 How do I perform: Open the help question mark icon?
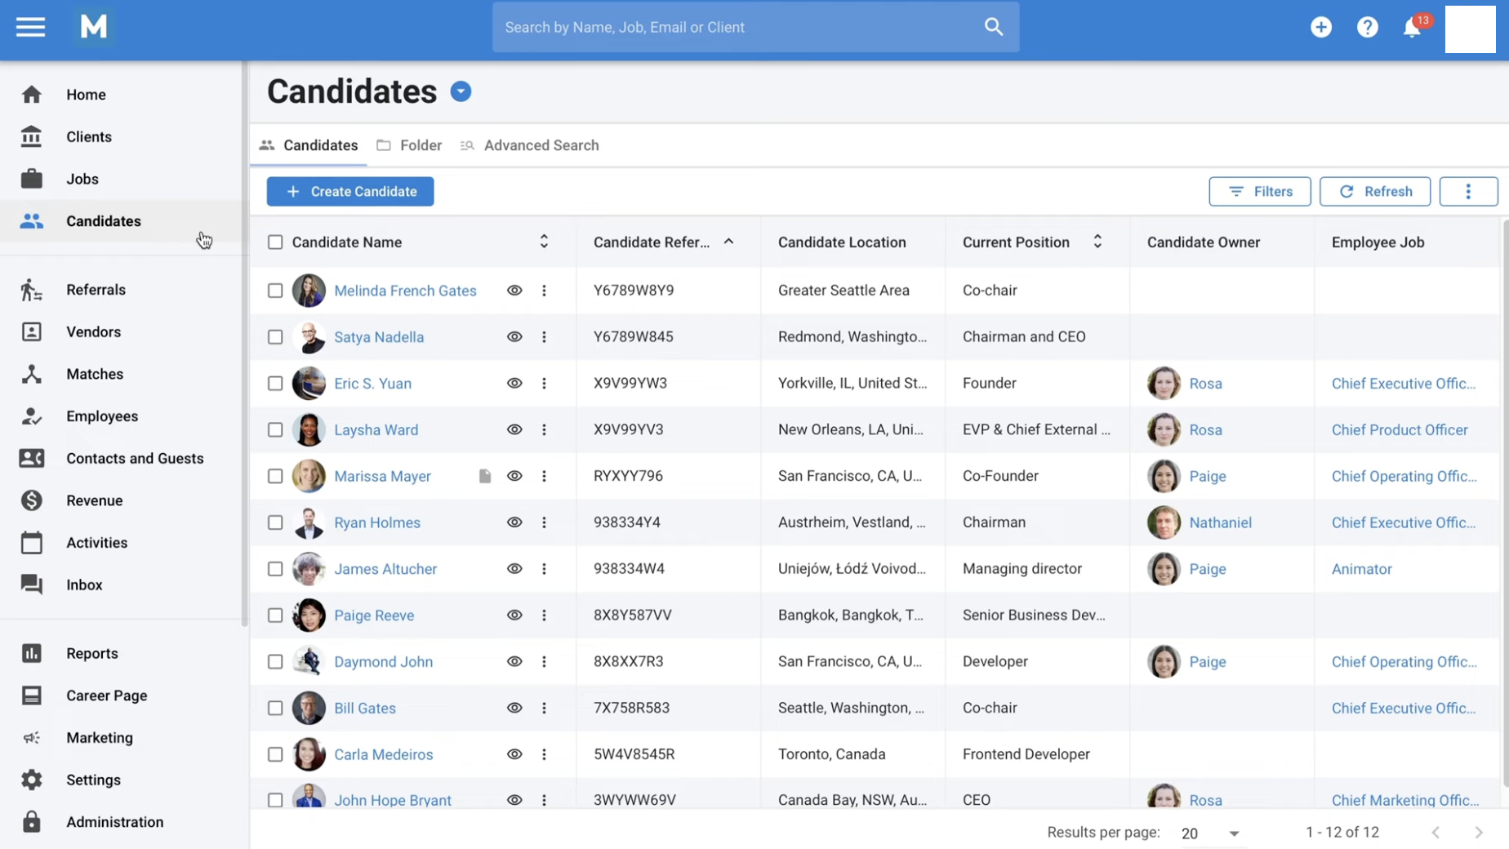(x=1368, y=27)
